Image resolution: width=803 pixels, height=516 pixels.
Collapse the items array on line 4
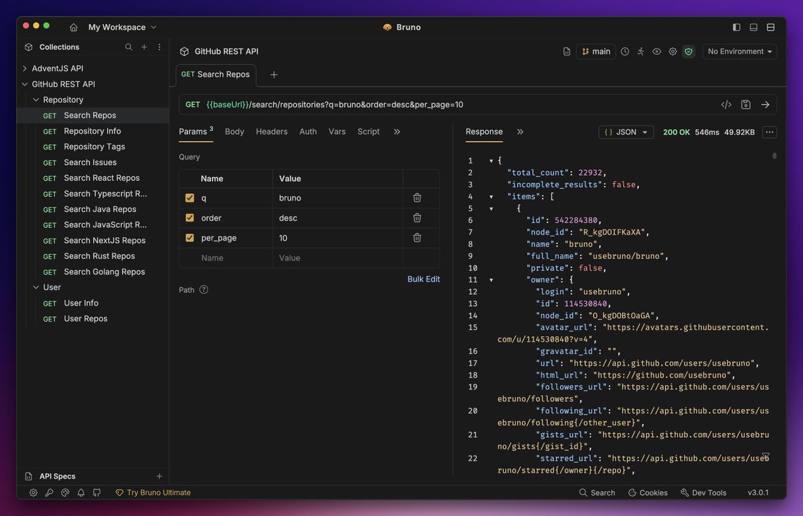(492, 197)
